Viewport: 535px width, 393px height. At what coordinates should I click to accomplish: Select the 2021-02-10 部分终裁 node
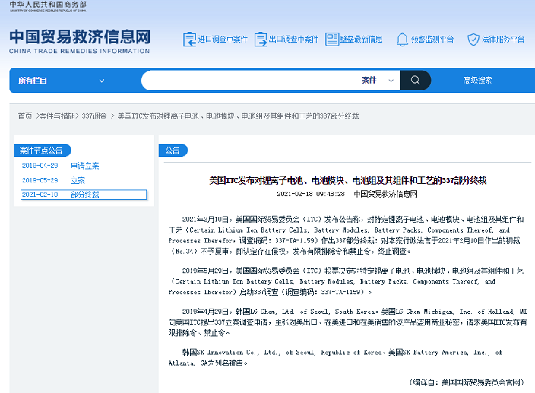84,195
